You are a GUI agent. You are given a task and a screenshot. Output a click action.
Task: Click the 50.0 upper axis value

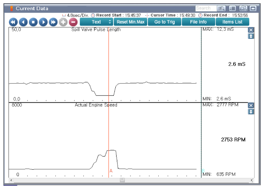pyautogui.click(x=16, y=30)
